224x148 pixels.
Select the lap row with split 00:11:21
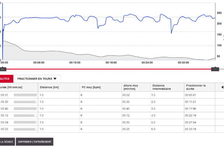click(108, 102)
